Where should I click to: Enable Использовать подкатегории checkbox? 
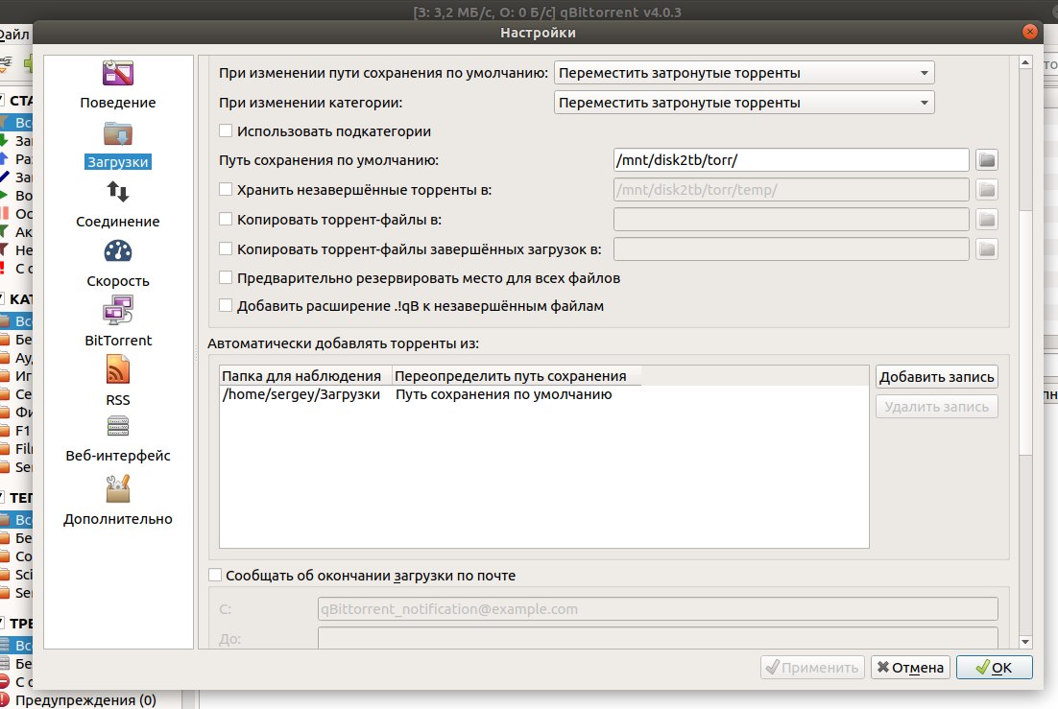[226, 130]
